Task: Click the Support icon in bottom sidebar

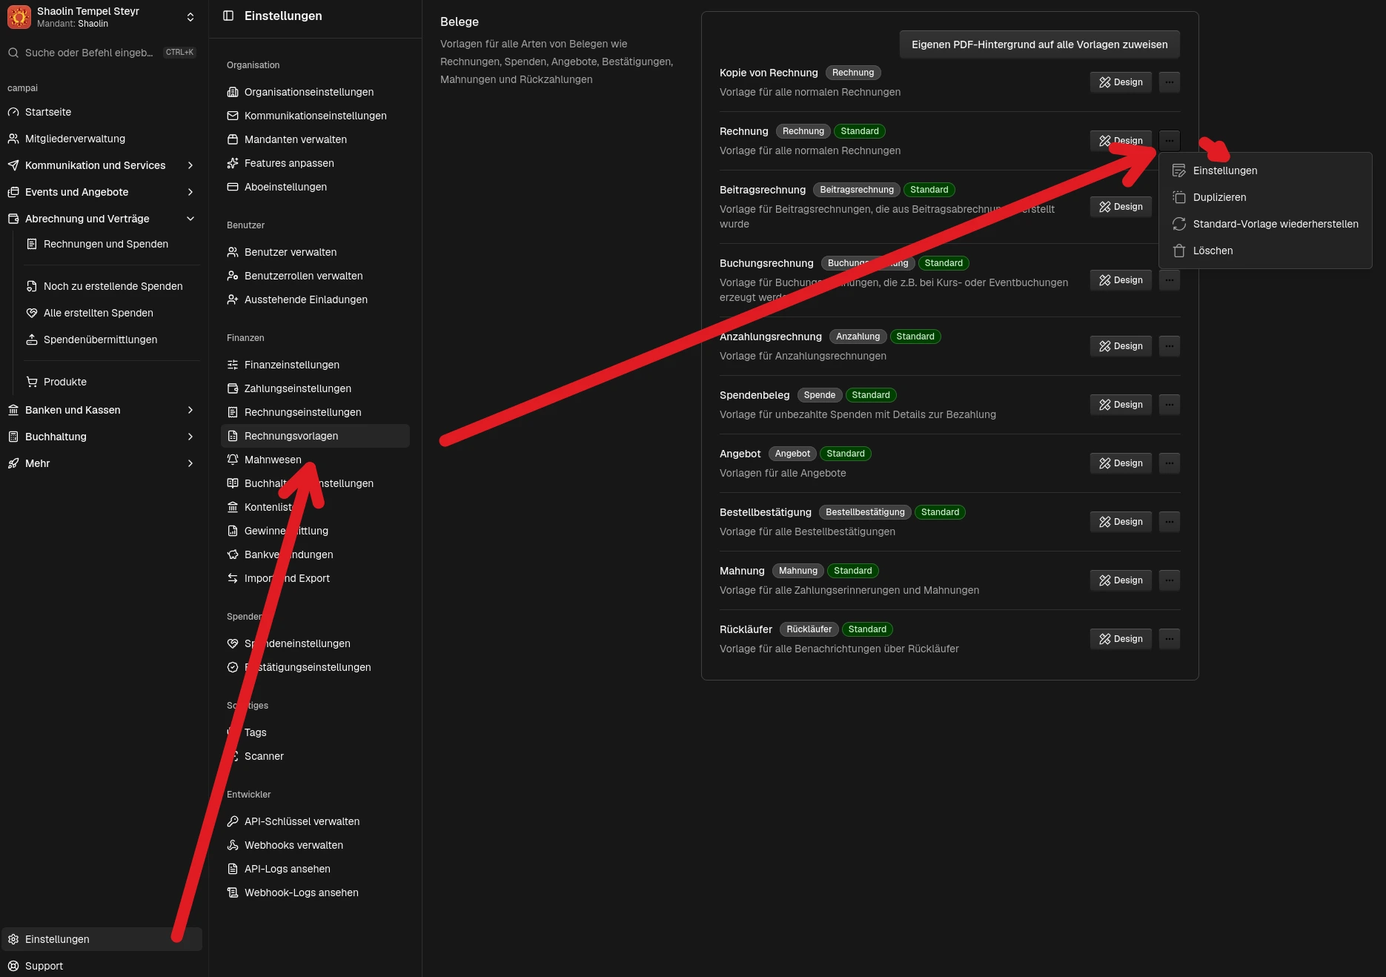Action: pos(13,966)
